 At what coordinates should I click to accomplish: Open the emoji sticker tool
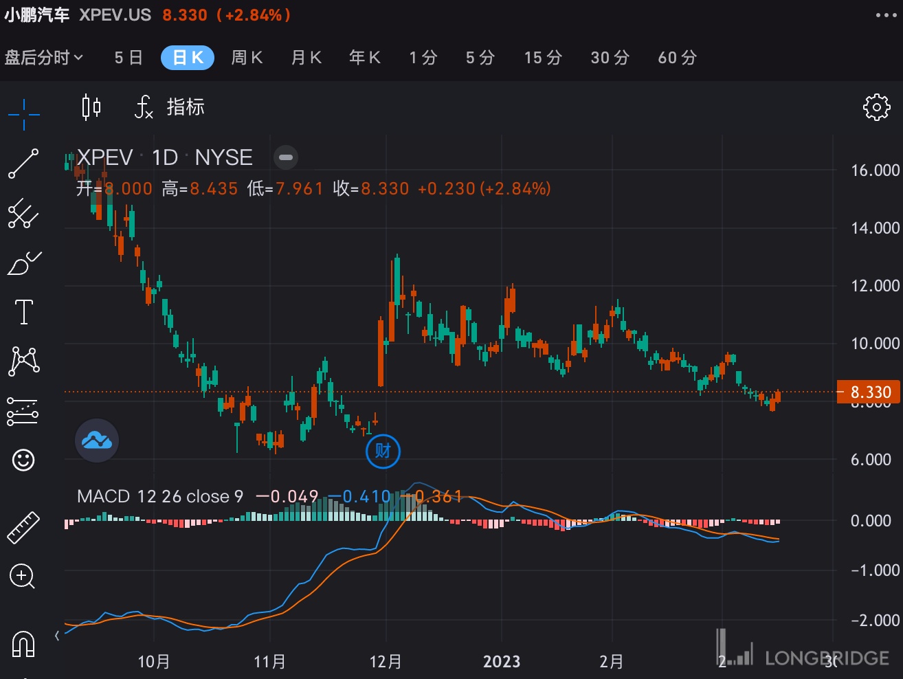click(24, 460)
